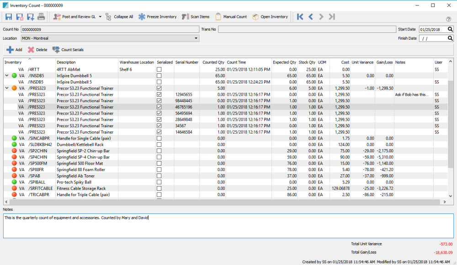This screenshot has height=265, width=457.
Task: Toggle Serialized checkbox for 4RTT AbMat
Action: [x=159, y=69]
